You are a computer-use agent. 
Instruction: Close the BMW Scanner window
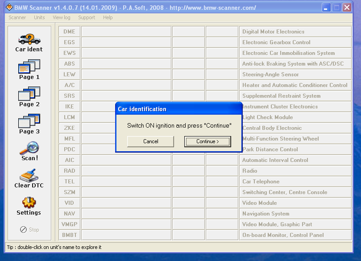pos(347,8)
